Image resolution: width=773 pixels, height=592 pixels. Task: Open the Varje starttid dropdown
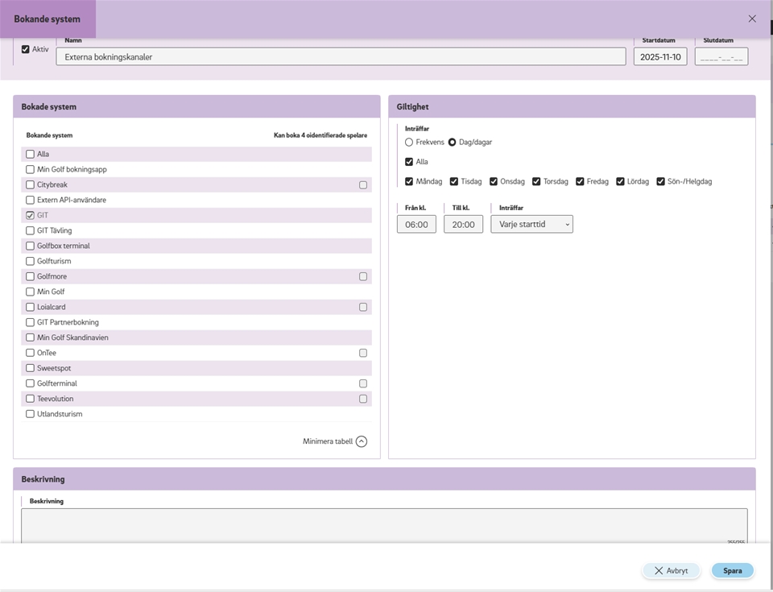tap(531, 224)
